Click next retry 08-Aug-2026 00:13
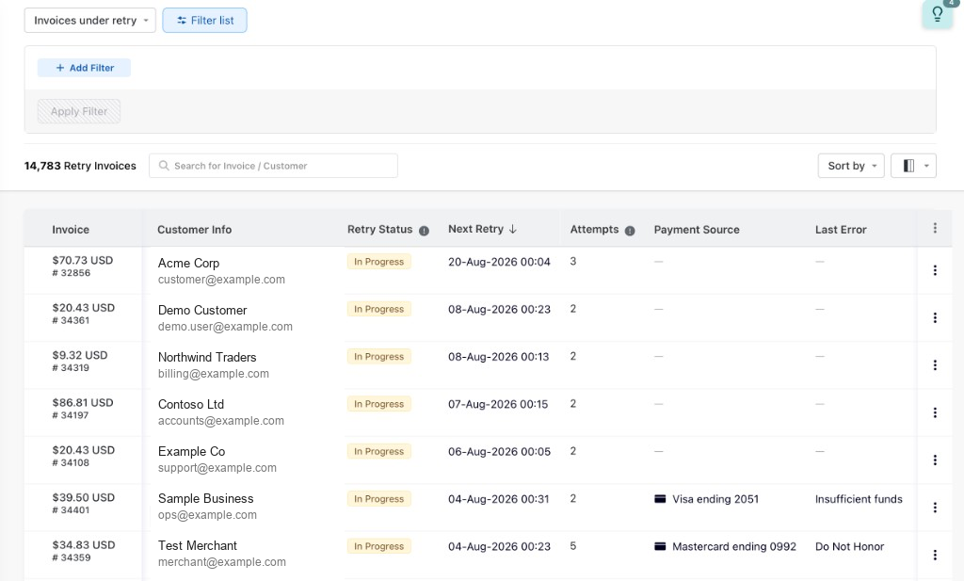The height and width of the screenshot is (581, 964). click(499, 357)
